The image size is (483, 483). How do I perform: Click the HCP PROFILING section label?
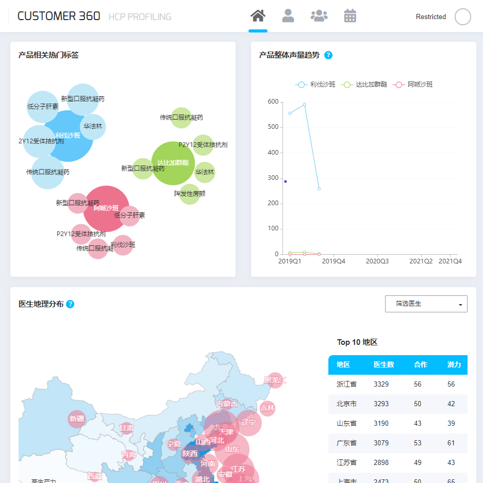(139, 16)
